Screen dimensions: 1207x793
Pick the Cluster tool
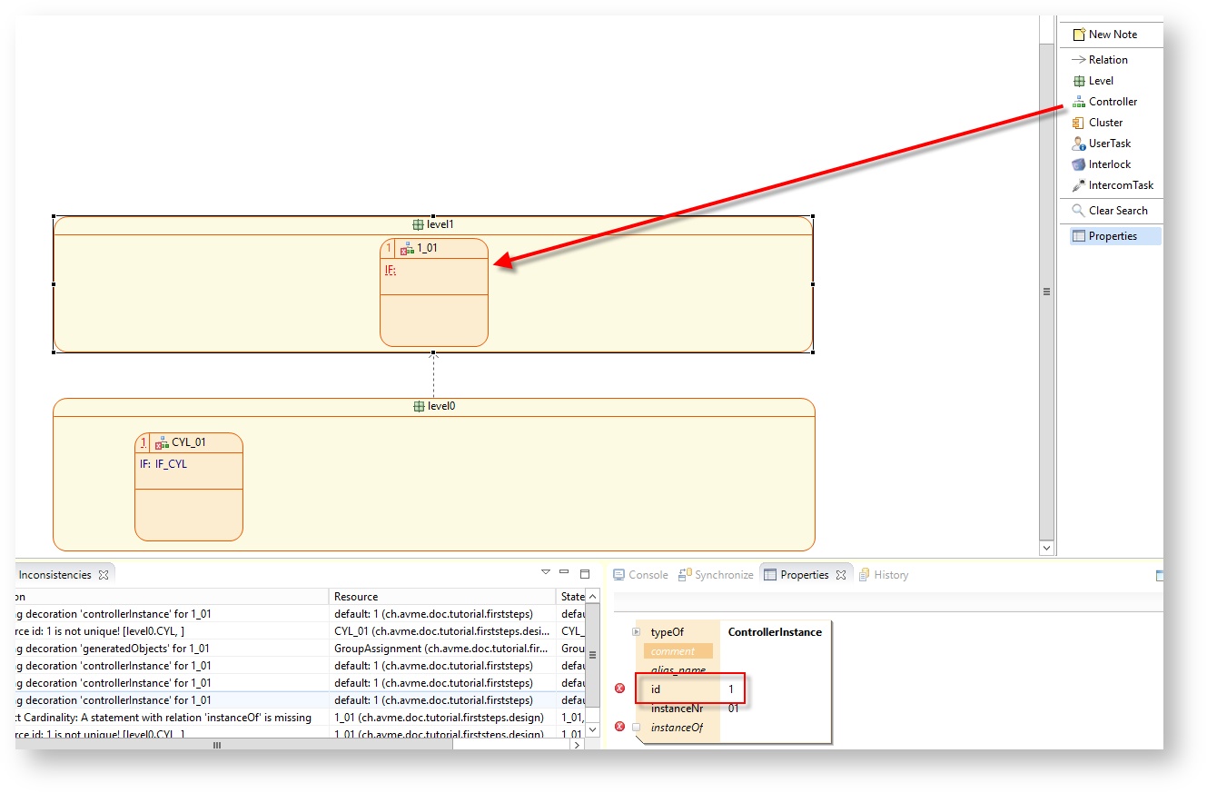pos(1104,123)
